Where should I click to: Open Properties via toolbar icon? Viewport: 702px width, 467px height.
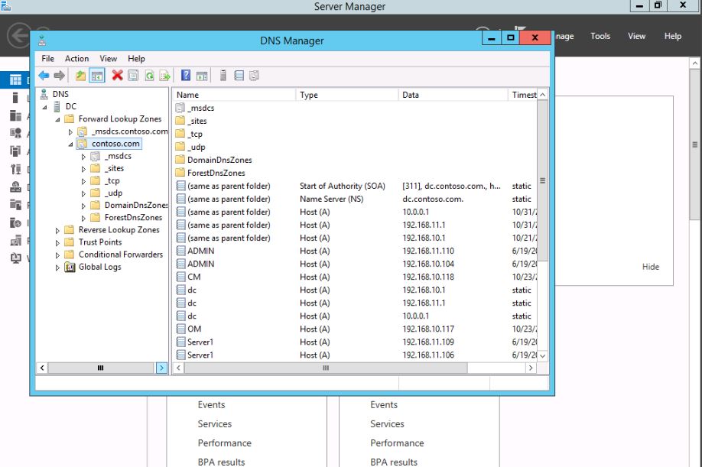click(x=133, y=76)
